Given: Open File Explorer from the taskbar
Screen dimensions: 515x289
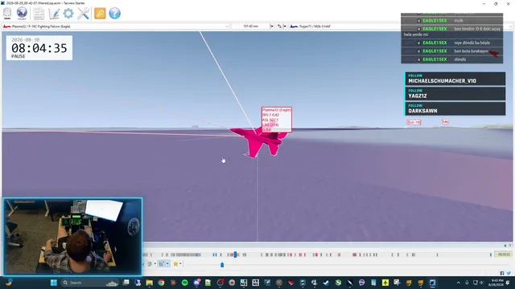Looking at the screenshot, I should pos(149,283).
